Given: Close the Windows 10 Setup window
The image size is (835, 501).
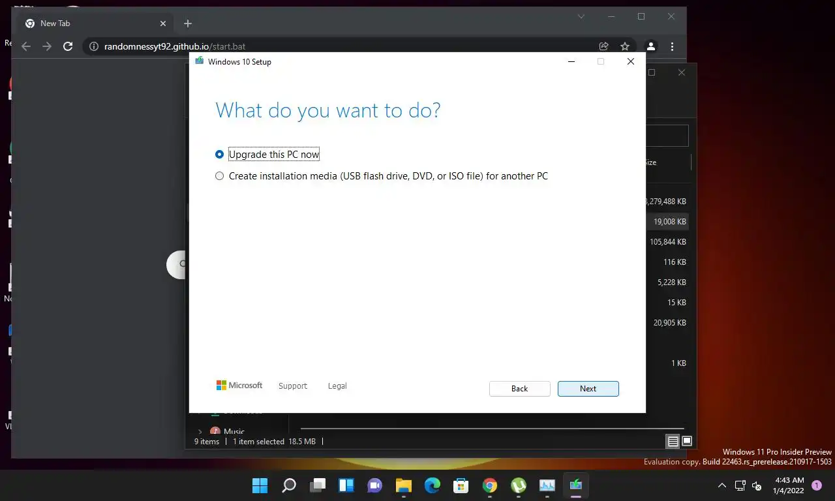Looking at the screenshot, I should (x=630, y=61).
